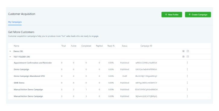
Task: Click Active value 2 in Manual Action row
Action: point(74,89)
